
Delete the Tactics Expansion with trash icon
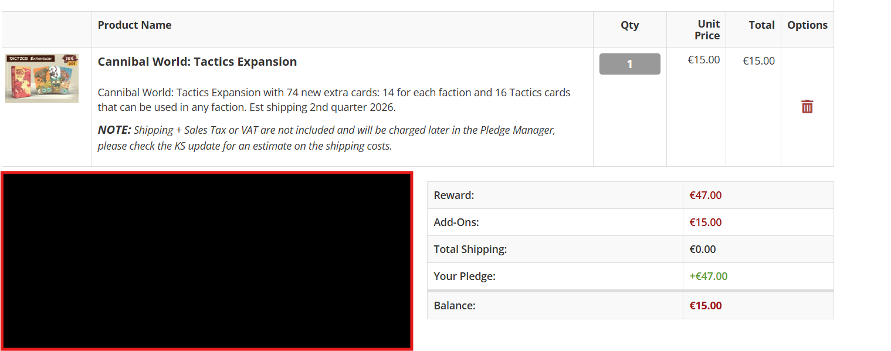[x=807, y=107]
